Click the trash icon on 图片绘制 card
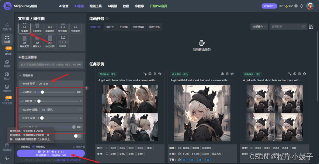 tap(155, 74)
